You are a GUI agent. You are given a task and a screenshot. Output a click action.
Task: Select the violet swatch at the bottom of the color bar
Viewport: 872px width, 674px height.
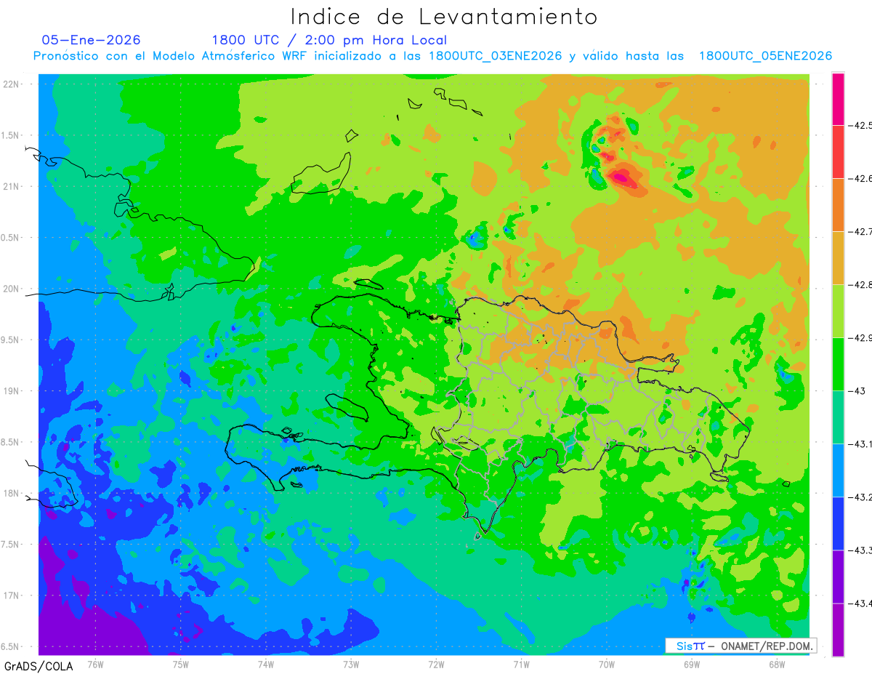coord(838,630)
